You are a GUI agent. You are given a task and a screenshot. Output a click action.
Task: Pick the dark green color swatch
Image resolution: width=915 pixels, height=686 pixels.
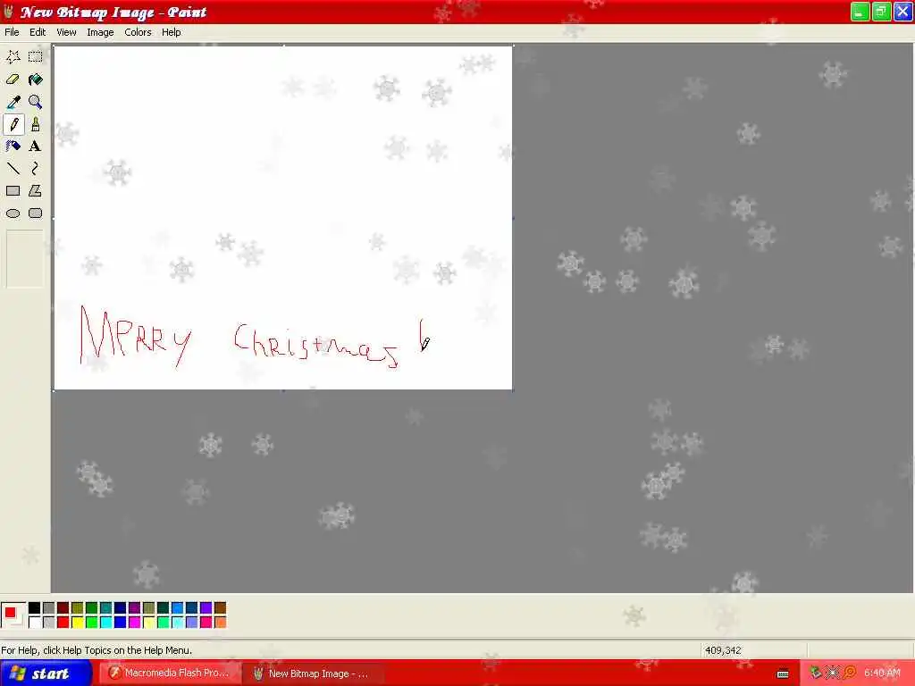coord(92,607)
